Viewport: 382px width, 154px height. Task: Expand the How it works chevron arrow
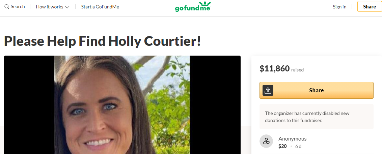(x=67, y=7)
